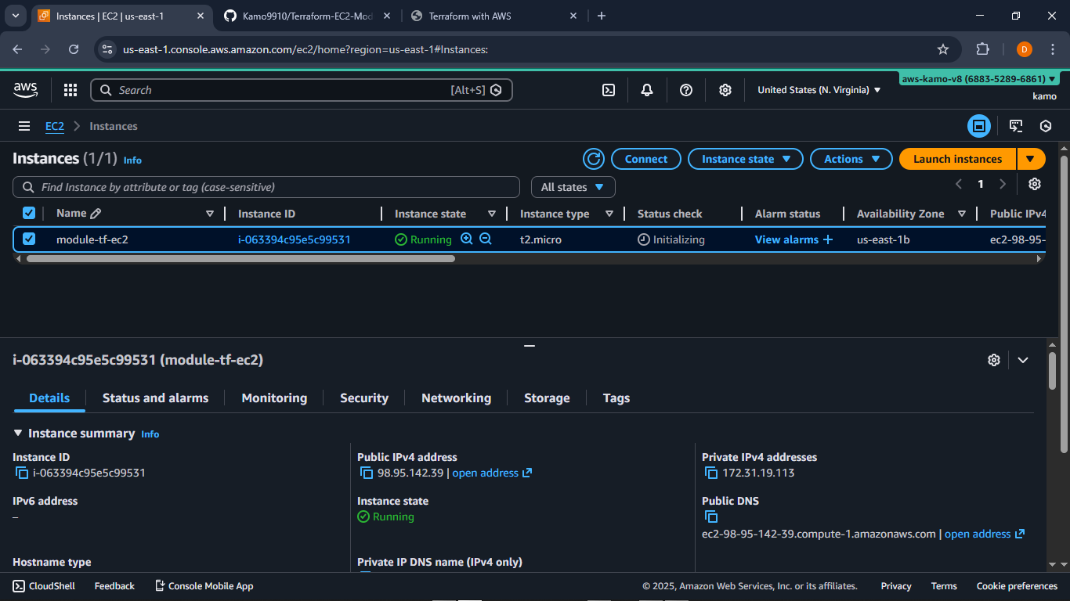This screenshot has width=1070, height=601.
Task: Collapse the Instance summary section
Action: 18,434
